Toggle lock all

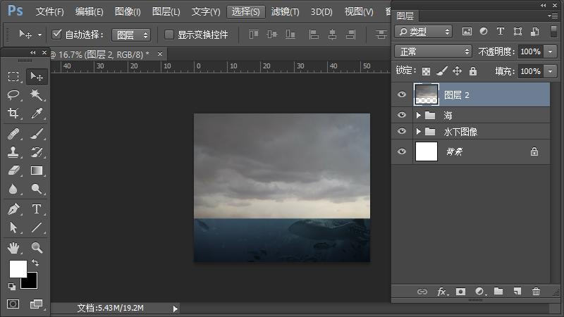point(473,71)
